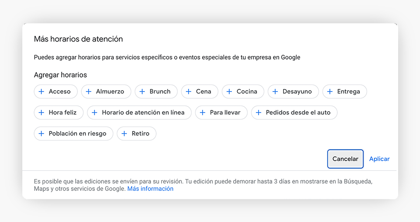Click the plus icon next to Acceso
This screenshot has height=222, width=420.
pos(41,92)
